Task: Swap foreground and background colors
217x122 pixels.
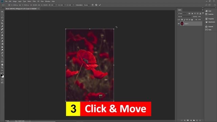Action: click(x=3, y=73)
